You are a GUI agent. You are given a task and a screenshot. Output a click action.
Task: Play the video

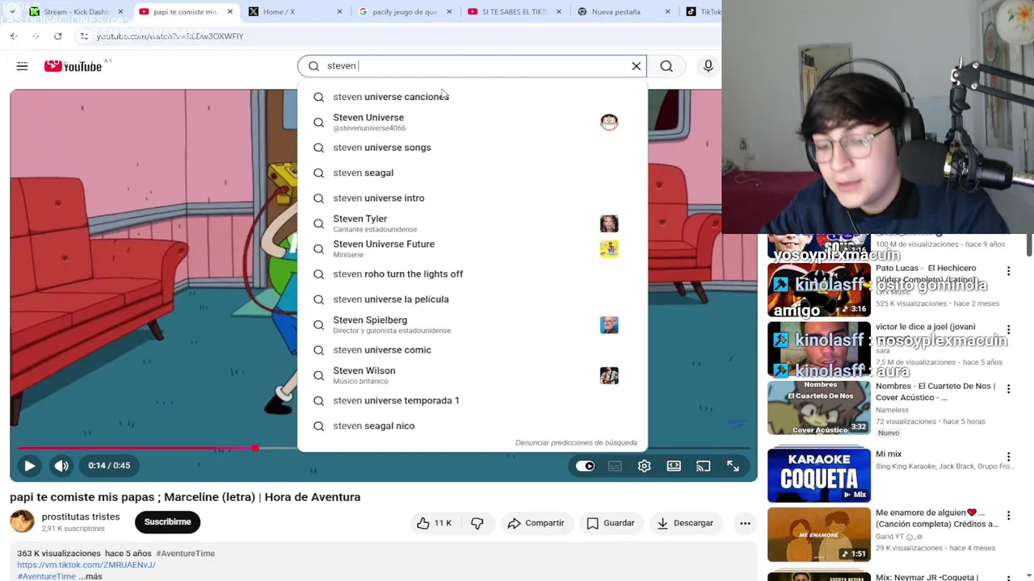click(29, 466)
